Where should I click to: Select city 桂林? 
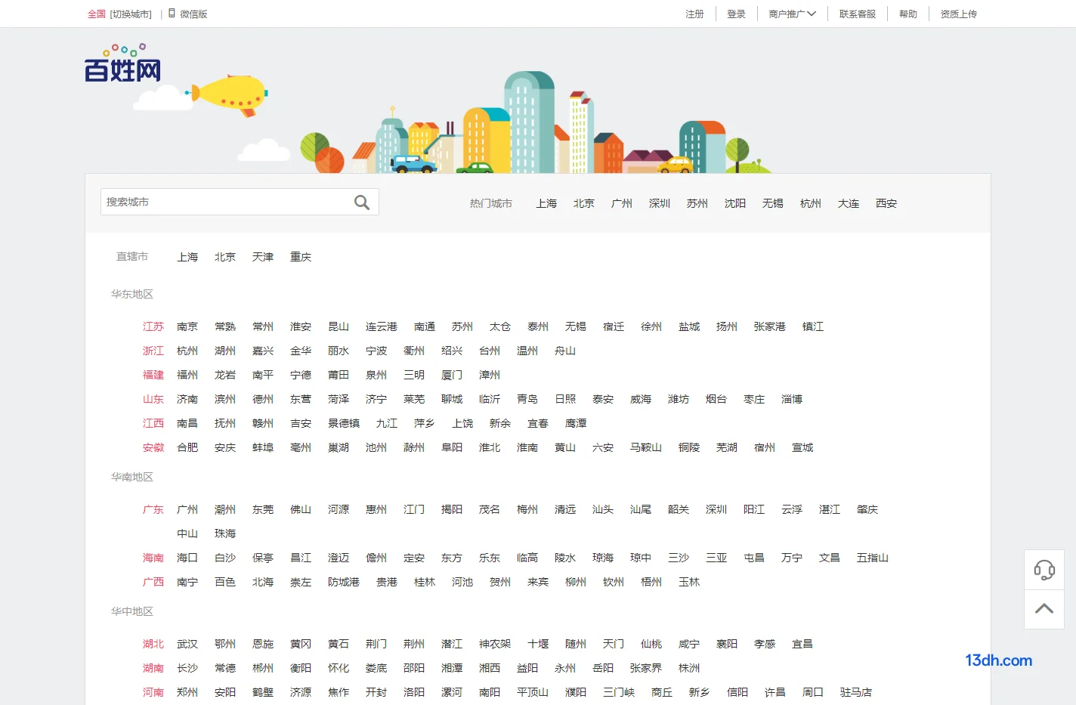pos(425,582)
